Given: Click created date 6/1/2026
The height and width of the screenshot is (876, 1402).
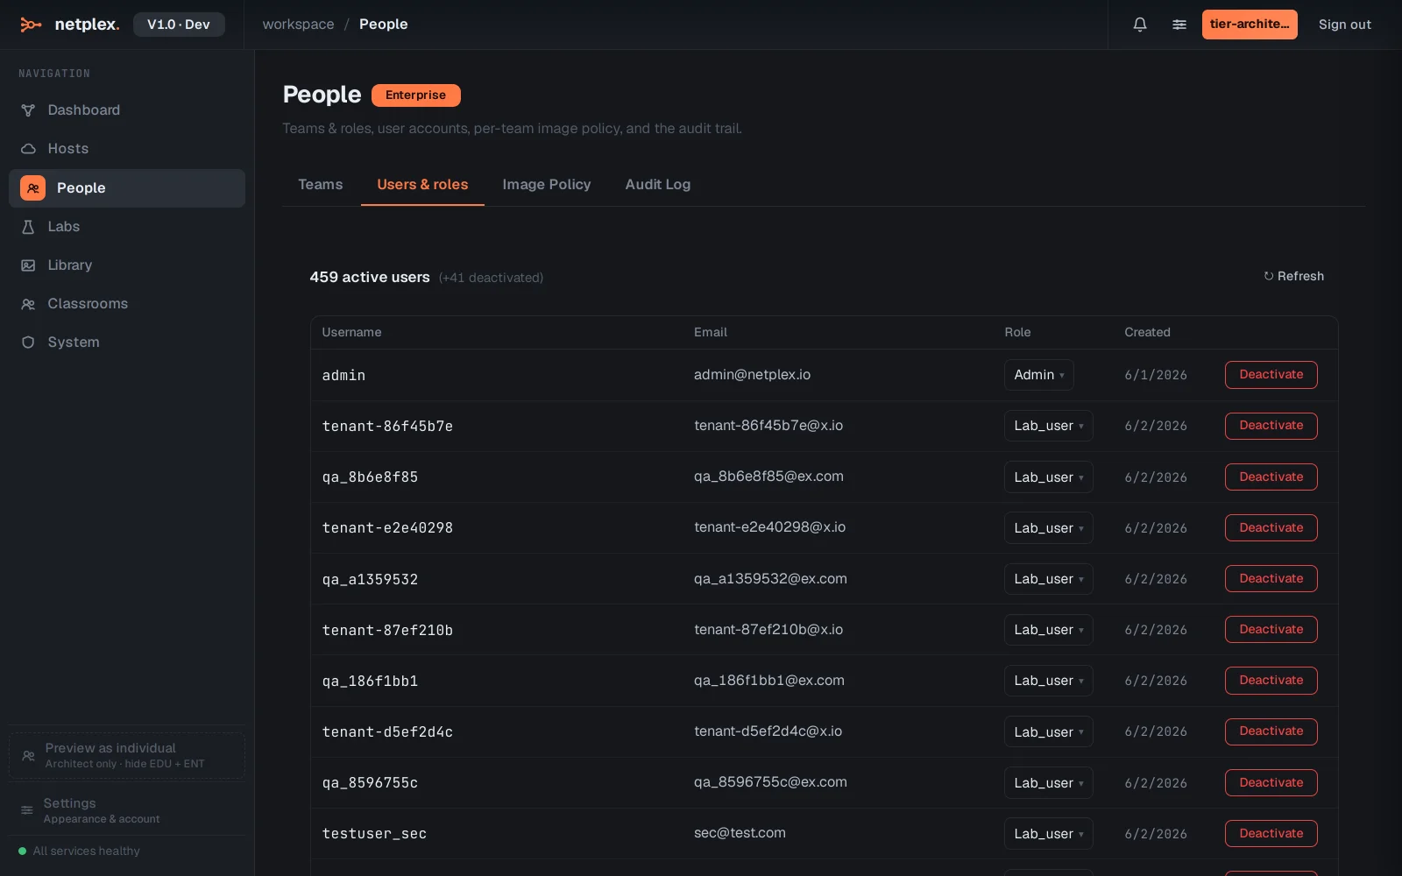Looking at the screenshot, I should 1156,375.
